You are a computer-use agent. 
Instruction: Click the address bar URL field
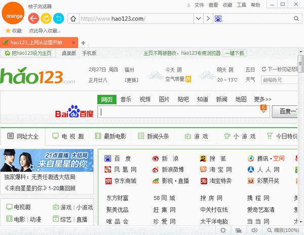click(x=136, y=19)
